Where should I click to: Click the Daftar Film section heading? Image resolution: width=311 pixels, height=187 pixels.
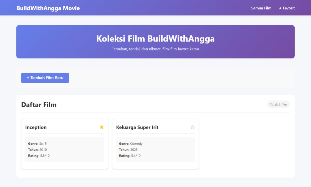(39, 105)
